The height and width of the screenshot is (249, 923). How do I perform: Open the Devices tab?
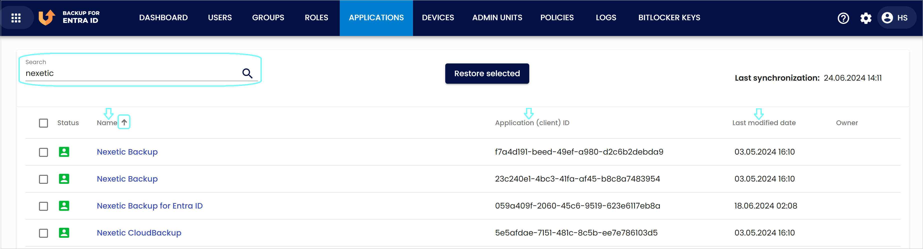[x=438, y=17]
